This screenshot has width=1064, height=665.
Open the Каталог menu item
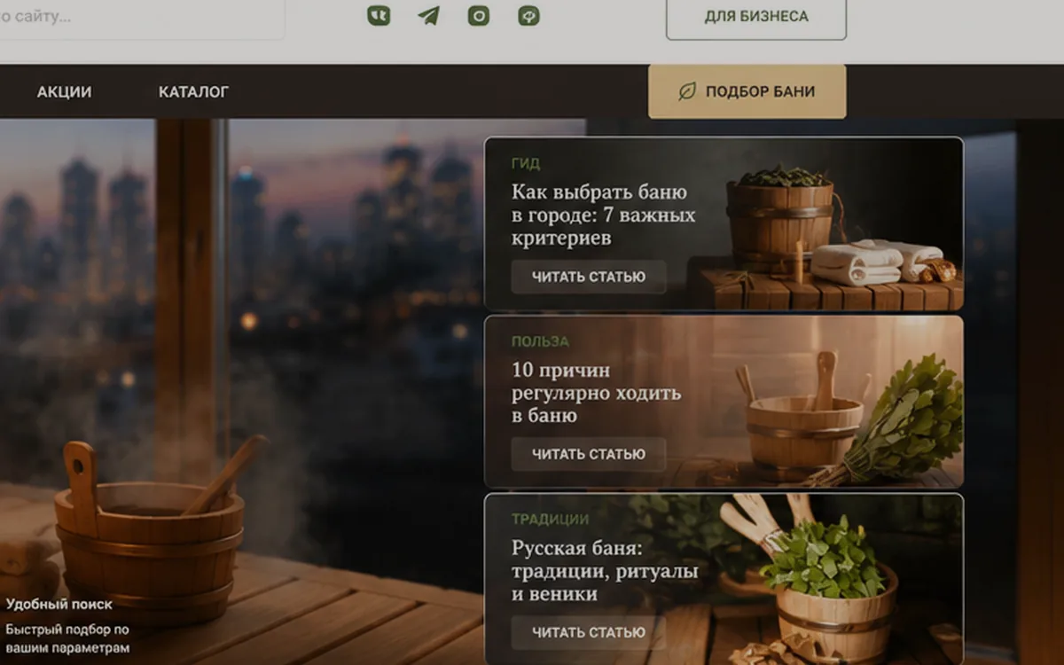coord(194,91)
